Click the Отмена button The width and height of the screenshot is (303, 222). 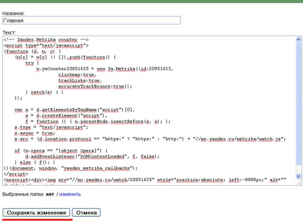coord(87,212)
